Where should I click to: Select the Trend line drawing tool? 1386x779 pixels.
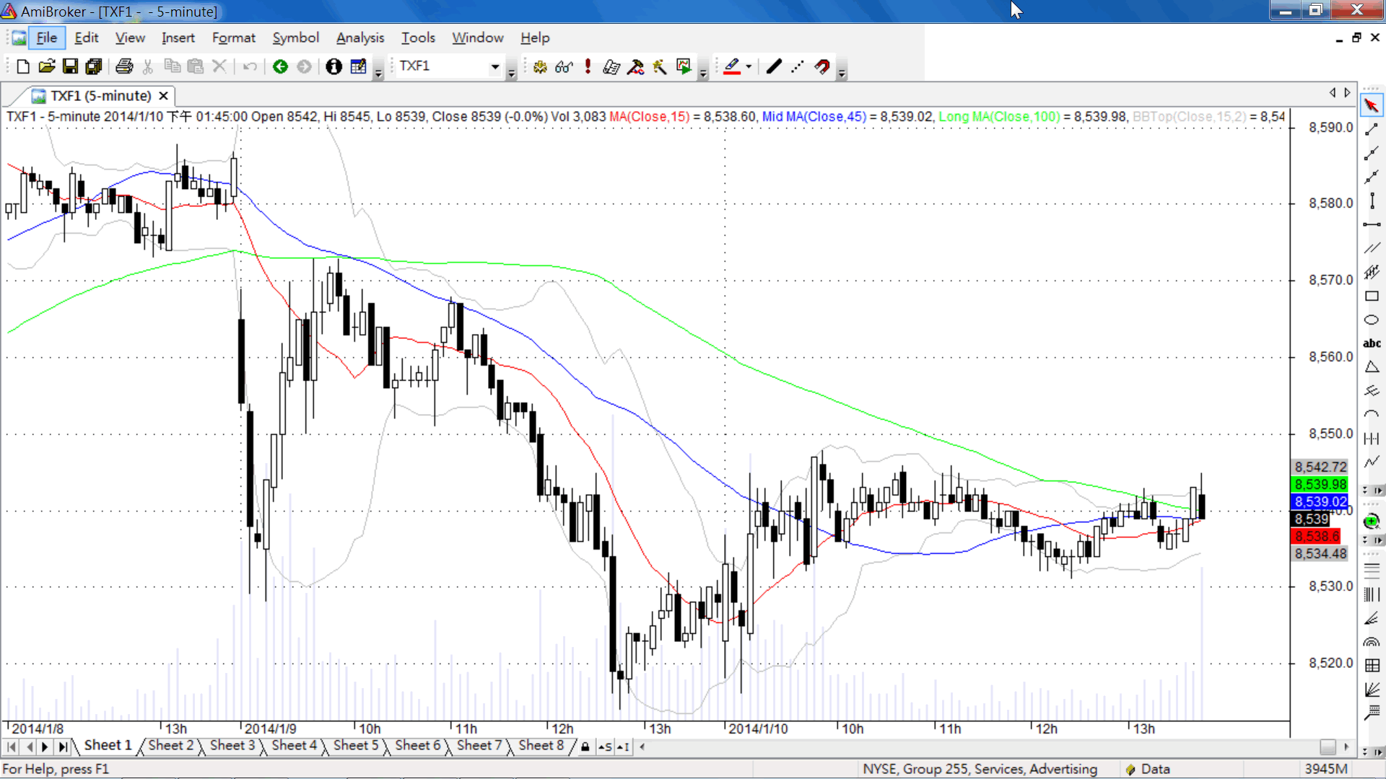(x=1372, y=129)
